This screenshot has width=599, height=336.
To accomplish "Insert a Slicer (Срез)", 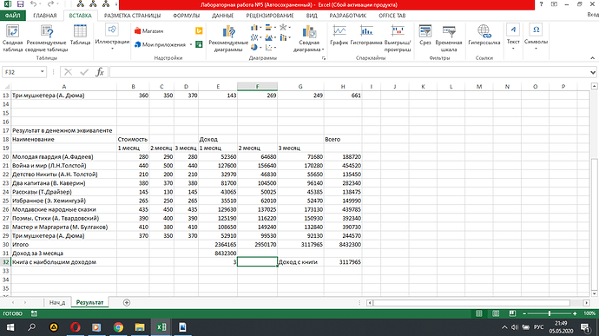I will 425,36.
